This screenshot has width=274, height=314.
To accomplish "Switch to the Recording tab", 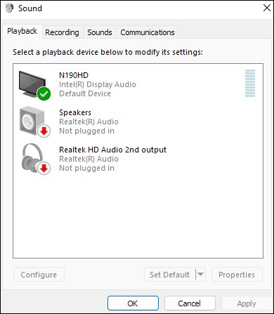I will pos(62,32).
